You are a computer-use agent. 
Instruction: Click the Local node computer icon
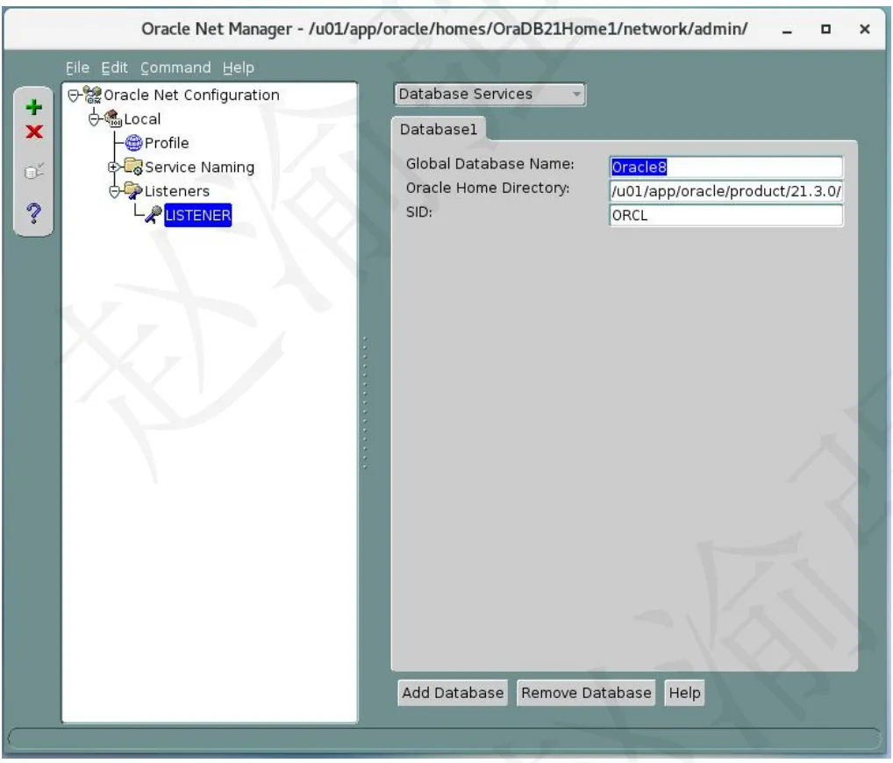click(113, 118)
